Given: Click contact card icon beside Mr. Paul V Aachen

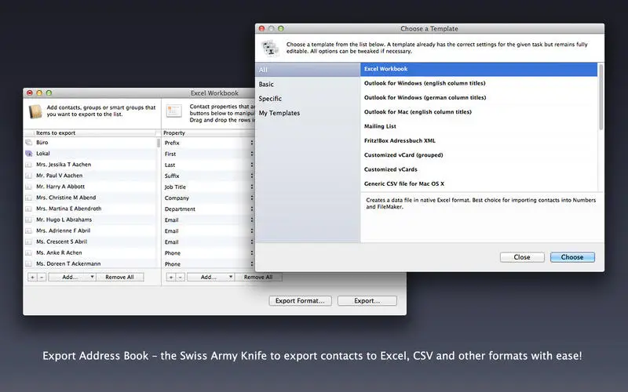Looking at the screenshot, I should (28, 176).
